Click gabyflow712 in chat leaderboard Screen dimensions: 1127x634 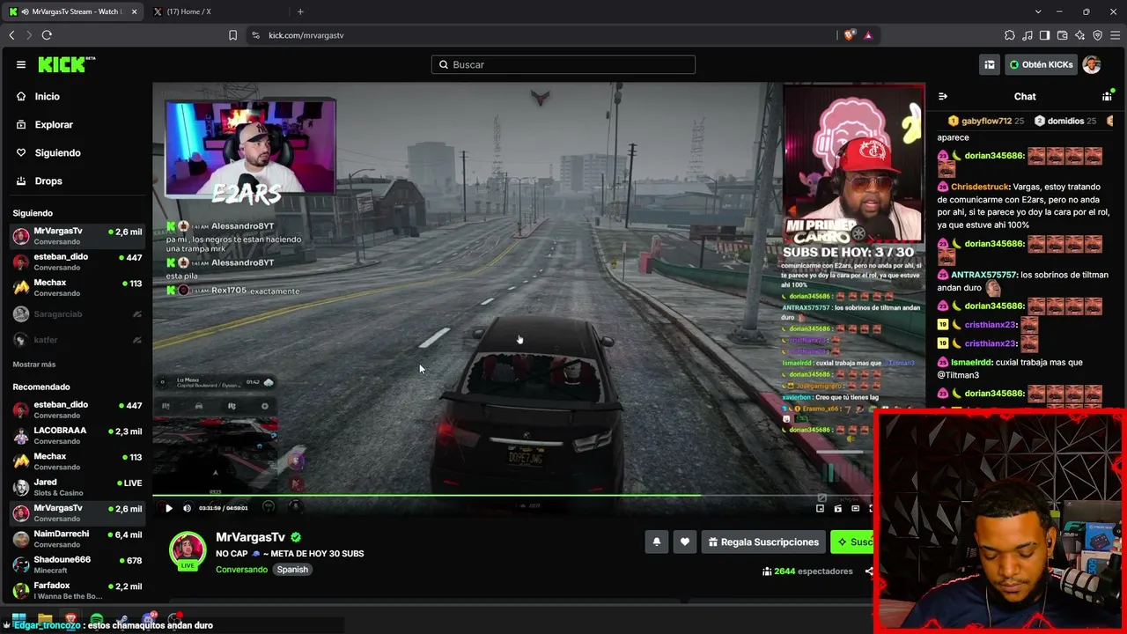(985, 121)
